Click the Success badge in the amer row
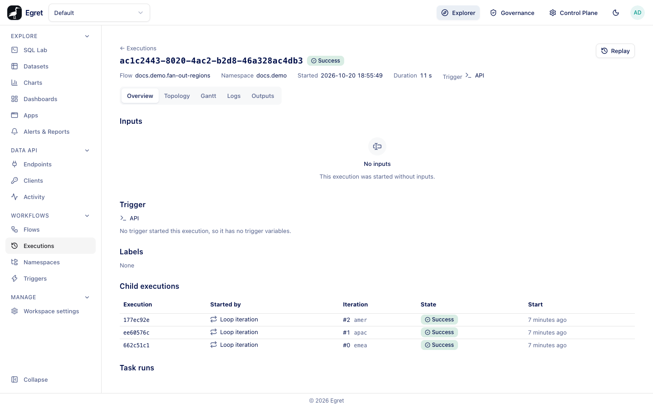This screenshot has height=408, width=653. 439,320
